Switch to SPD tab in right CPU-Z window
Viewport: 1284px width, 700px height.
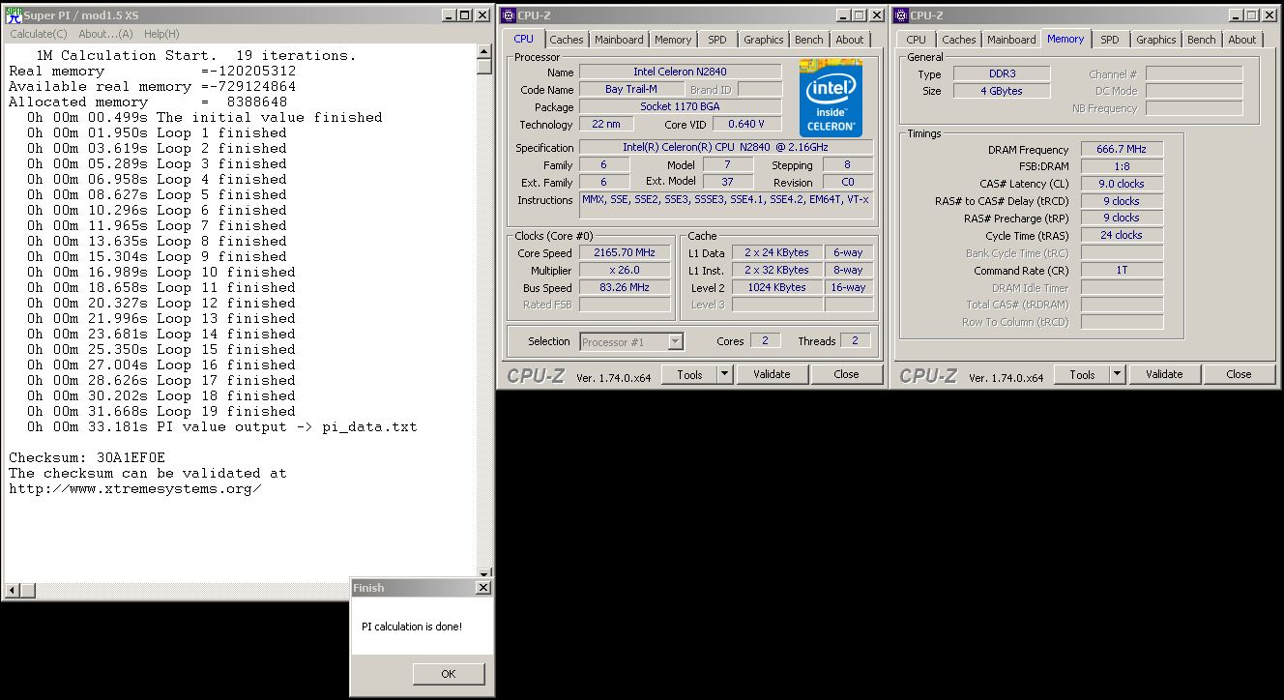point(1110,40)
